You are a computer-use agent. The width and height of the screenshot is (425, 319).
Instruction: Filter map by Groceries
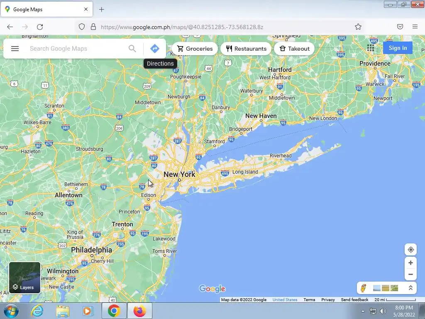pyautogui.click(x=195, y=49)
